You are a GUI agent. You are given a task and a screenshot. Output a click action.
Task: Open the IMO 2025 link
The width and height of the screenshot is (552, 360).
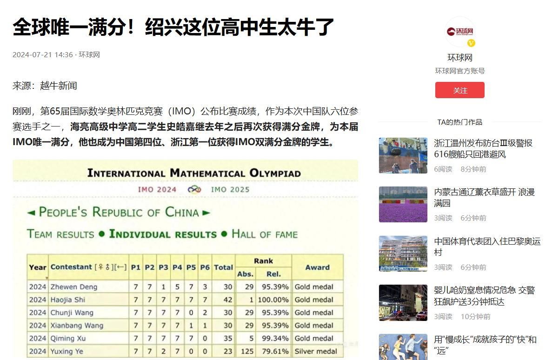click(x=230, y=189)
